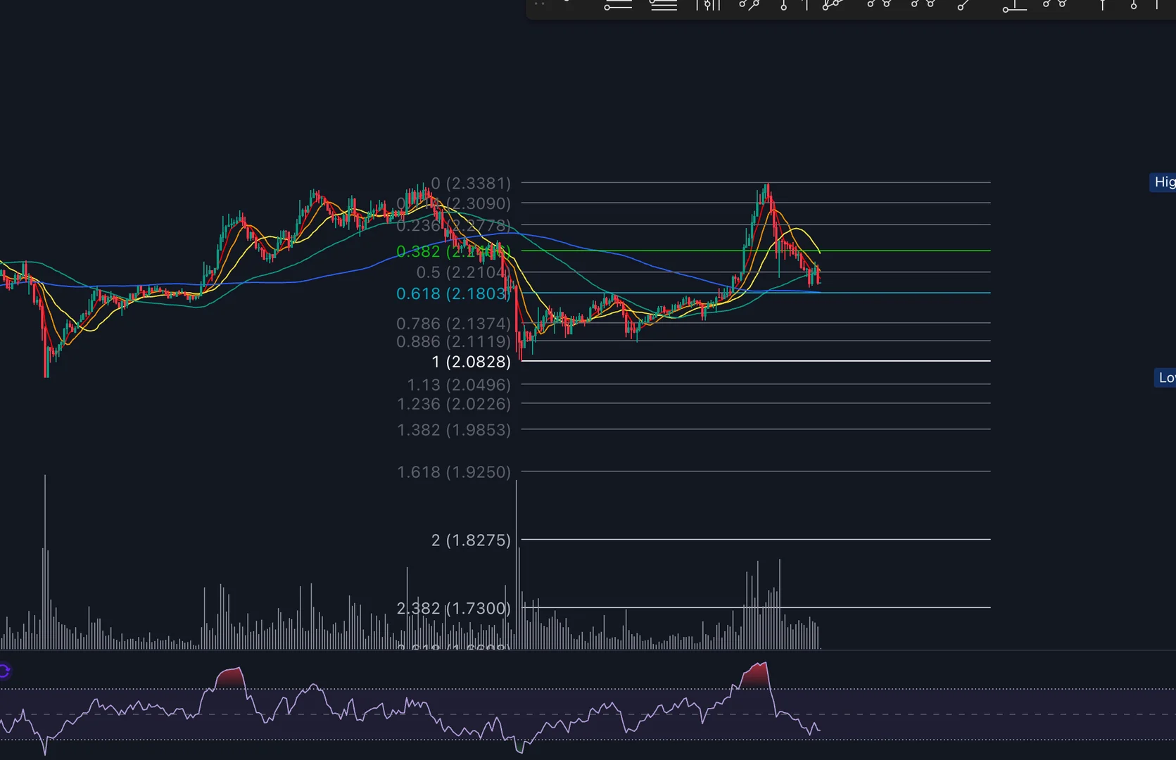Image resolution: width=1176 pixels, height=760 pixels.
Task: Click the white 1 (2.0828) level label
Action: click(x=472, y=362)
